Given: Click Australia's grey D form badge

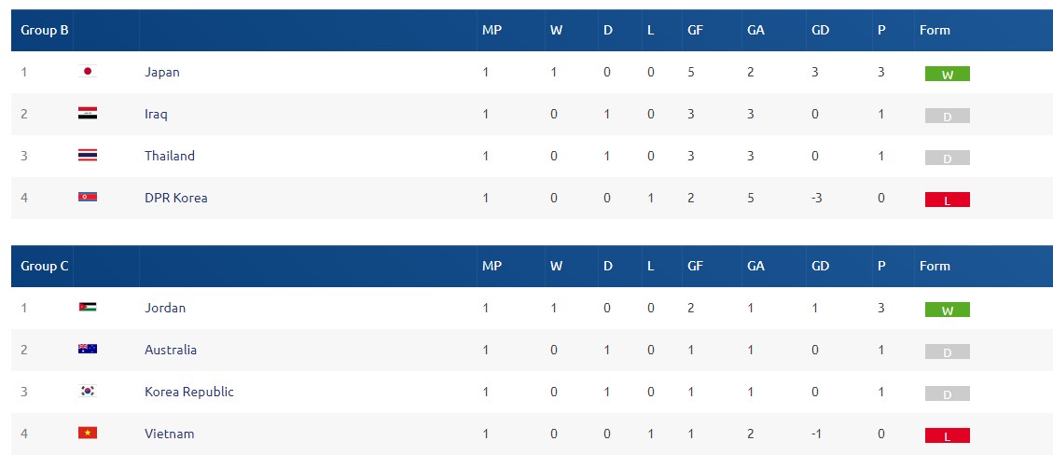Looking at the screenshot, I should click(947, 352).
